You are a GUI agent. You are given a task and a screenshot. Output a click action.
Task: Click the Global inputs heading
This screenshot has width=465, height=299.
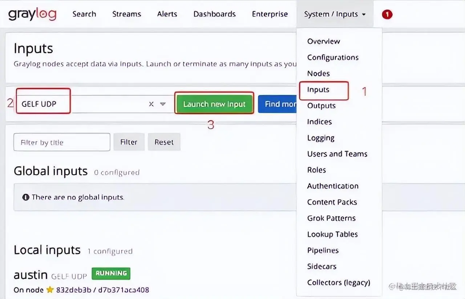click(x=50, y=171)
